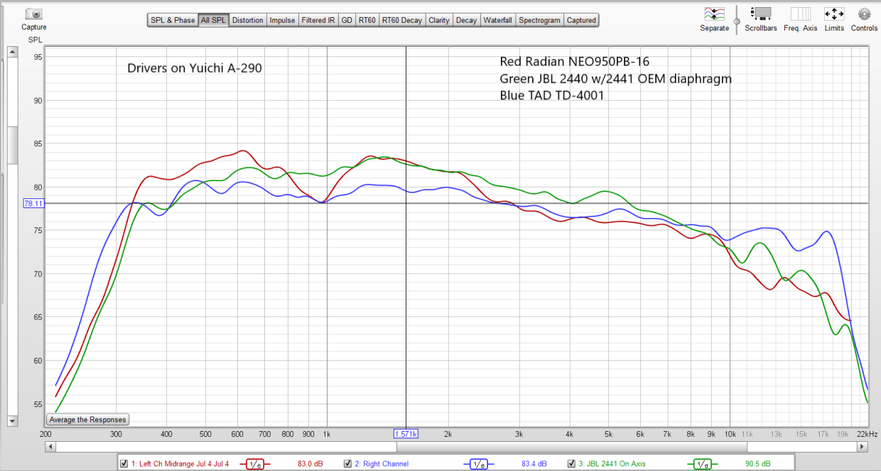Click the SPL axis label
Image resolution: width=881 pixels, height=471 pixels.
[35, 40]
